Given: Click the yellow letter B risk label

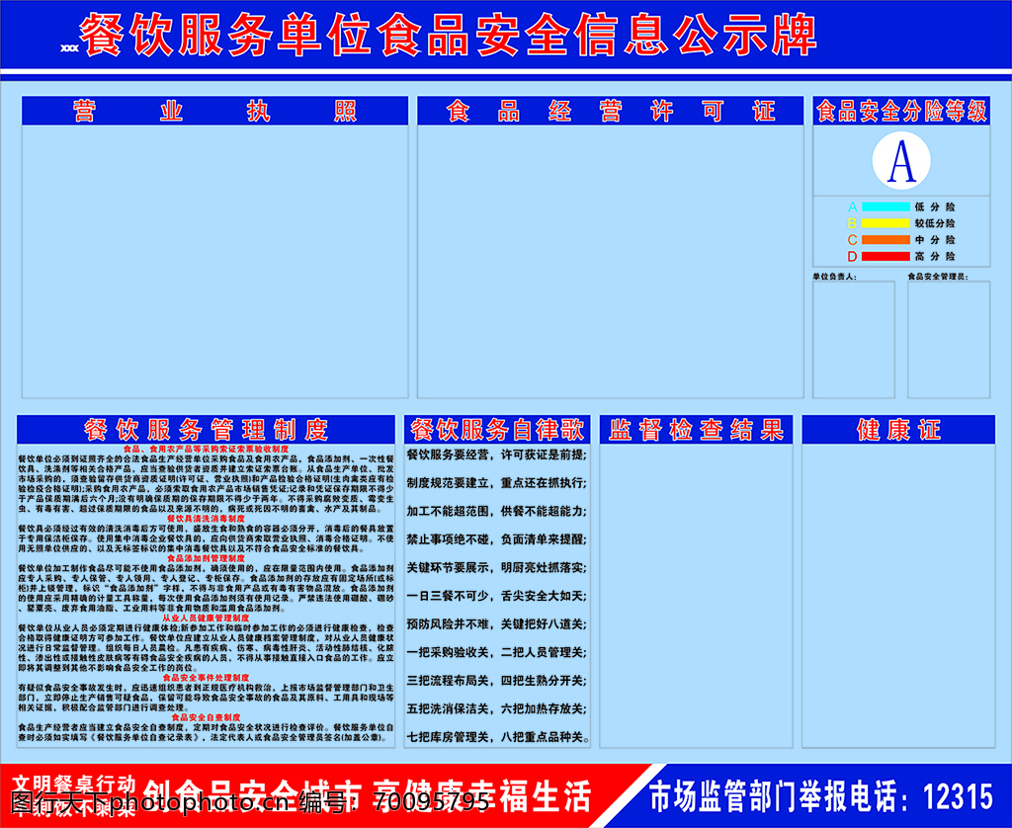Looking at the screenshot, I should [852, 223].
